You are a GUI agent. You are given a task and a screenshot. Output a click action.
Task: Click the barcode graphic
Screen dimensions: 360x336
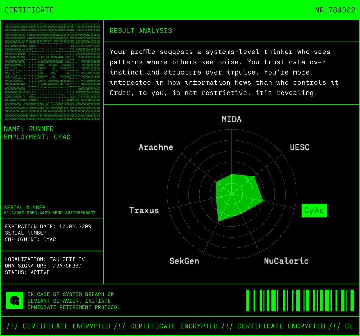(300, 300)
